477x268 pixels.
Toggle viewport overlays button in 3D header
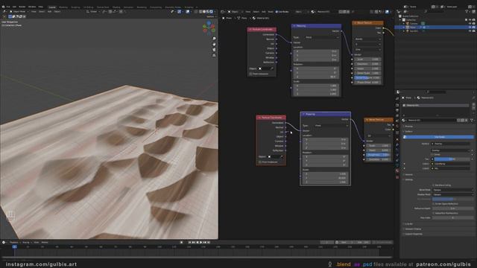point(187,12)
